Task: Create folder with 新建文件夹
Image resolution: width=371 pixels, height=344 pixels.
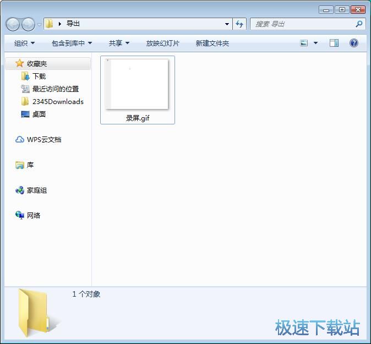Action: tap(212, 43)
